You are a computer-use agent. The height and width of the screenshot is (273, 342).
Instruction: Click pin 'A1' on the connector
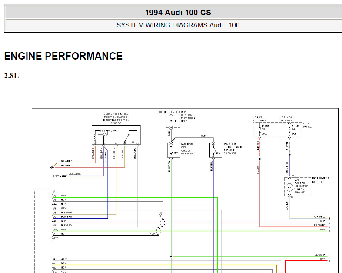(55, 192)
